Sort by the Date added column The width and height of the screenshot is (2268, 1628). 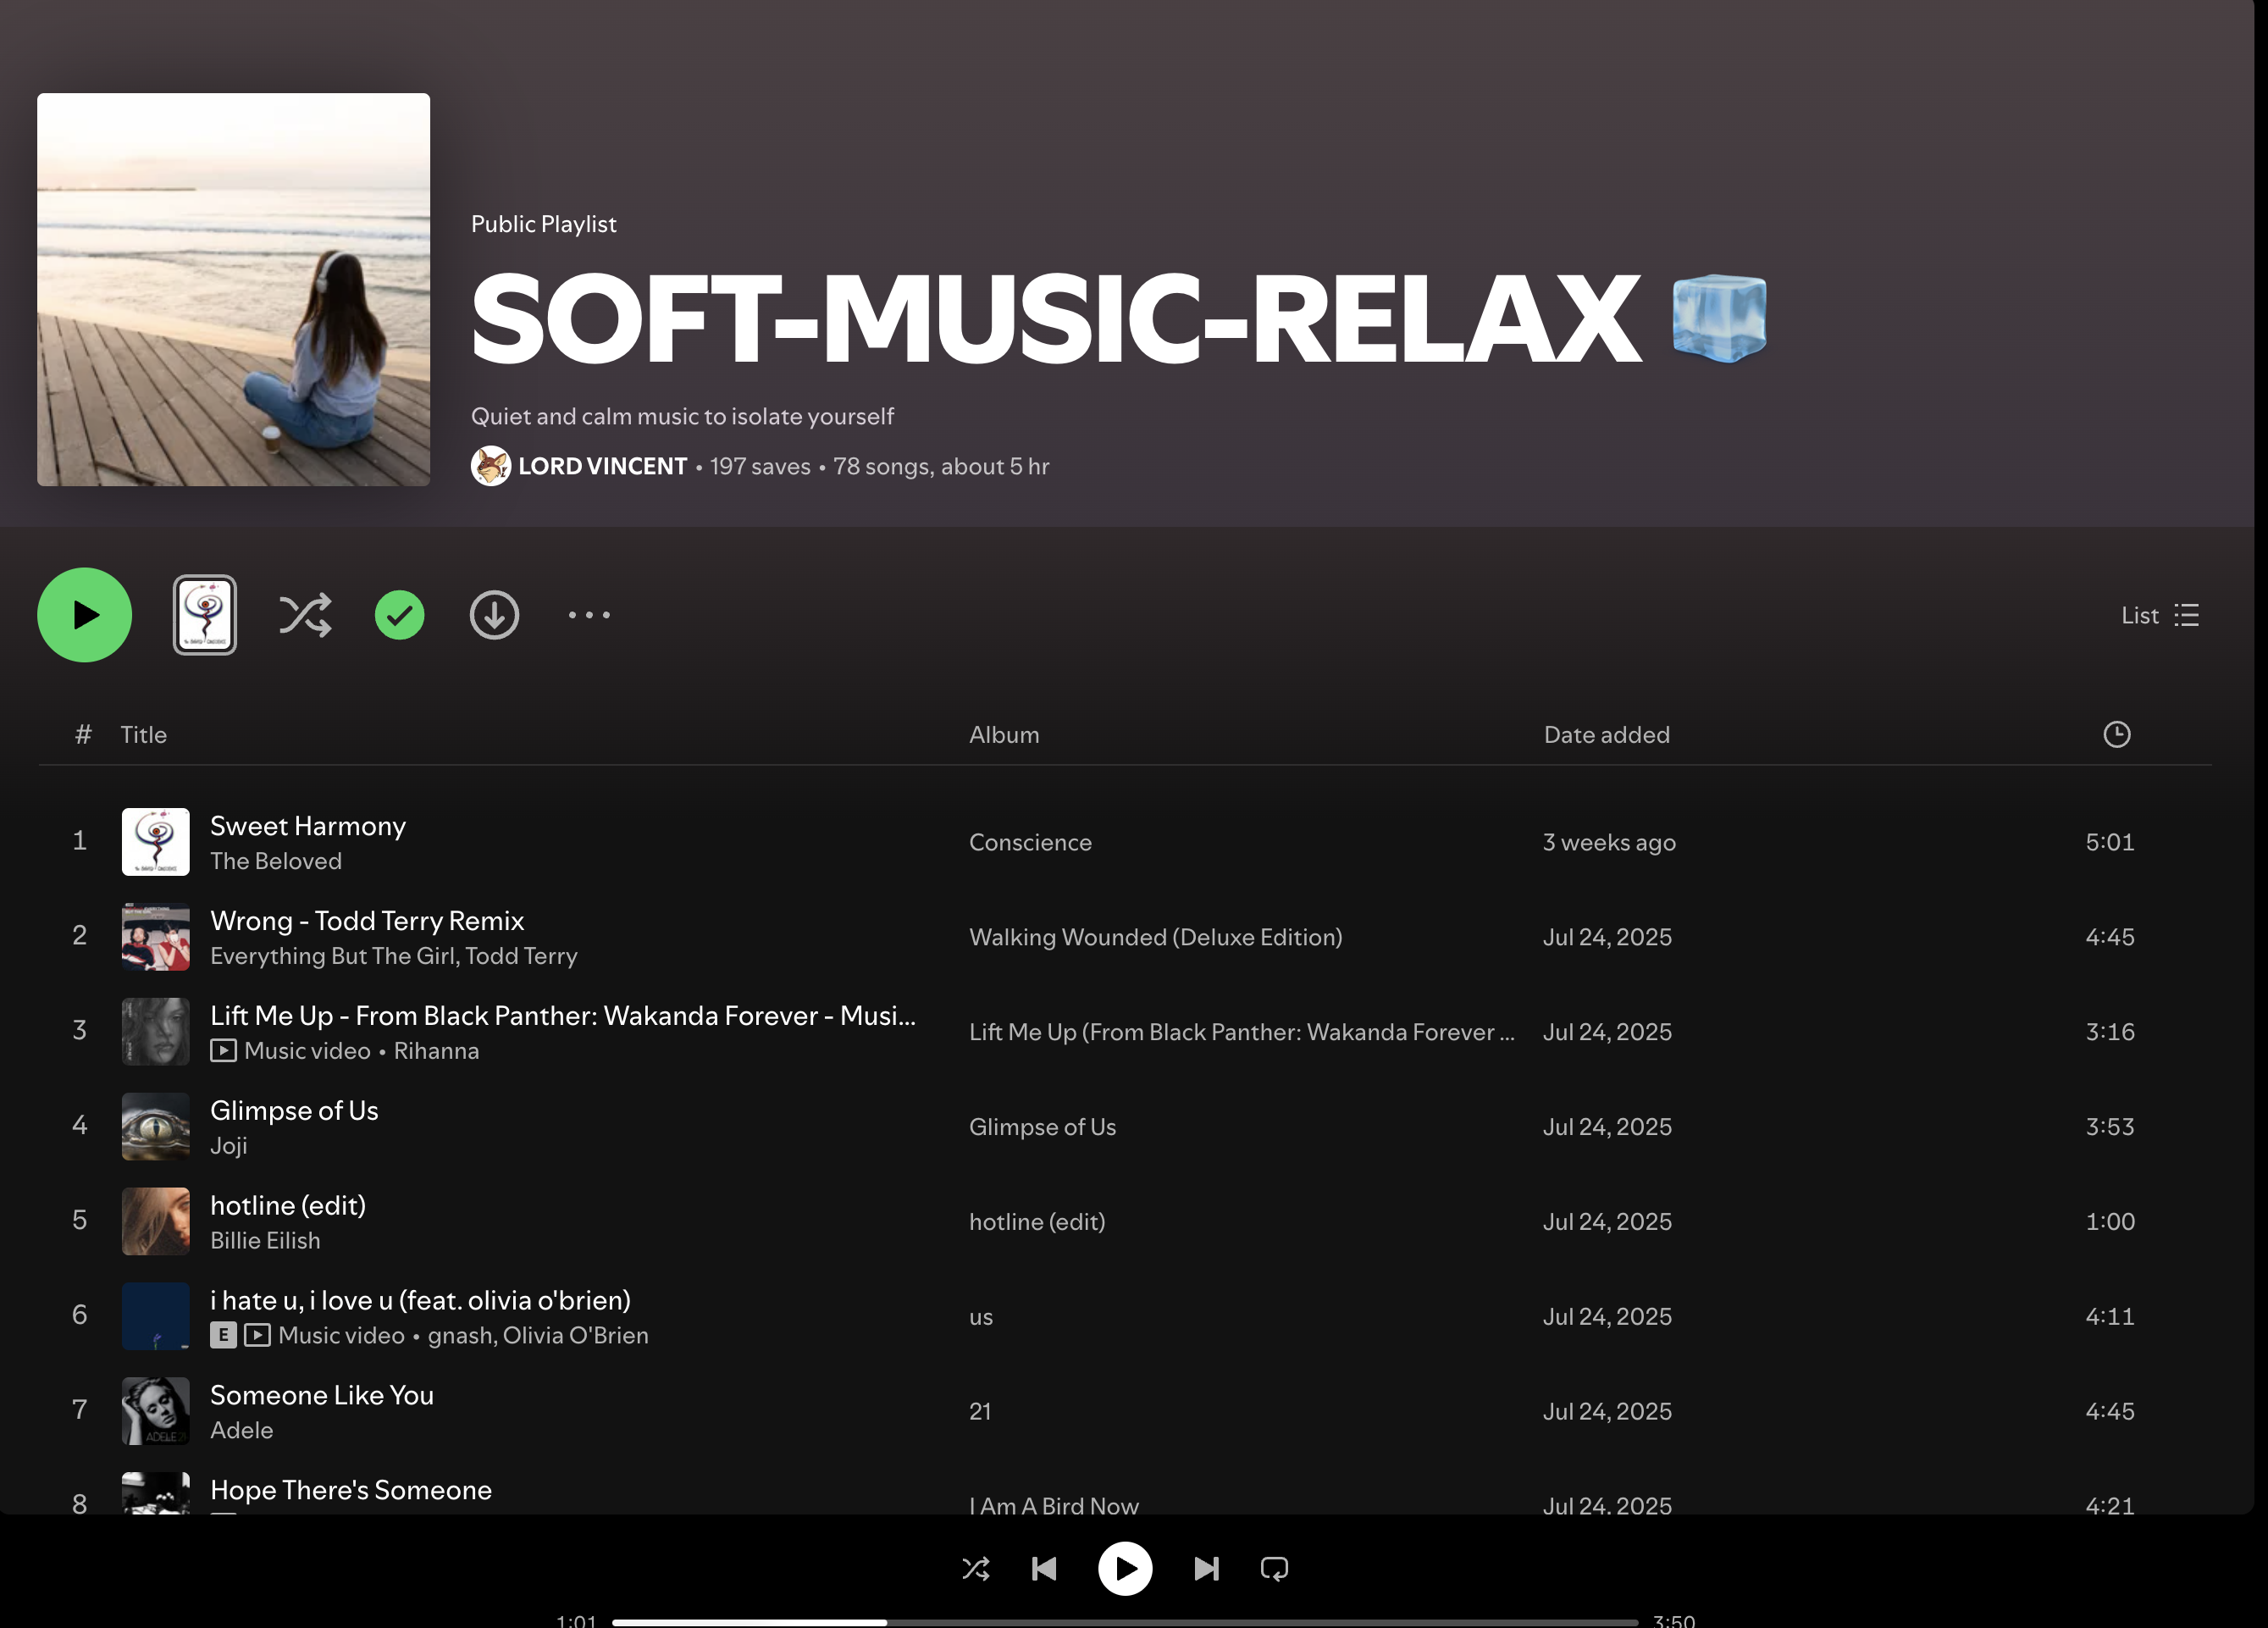[1606, 734]
